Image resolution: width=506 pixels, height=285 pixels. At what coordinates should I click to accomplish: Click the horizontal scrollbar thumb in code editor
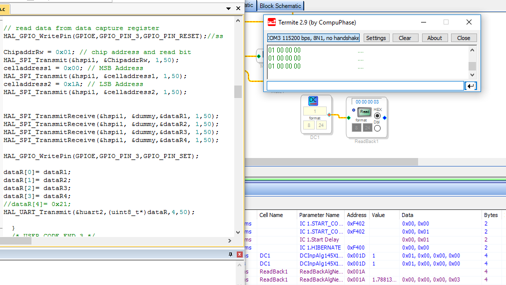click(15, 240)
